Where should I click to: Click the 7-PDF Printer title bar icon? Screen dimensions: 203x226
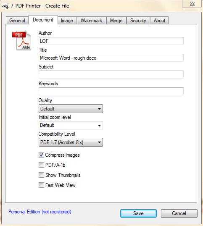5,6
